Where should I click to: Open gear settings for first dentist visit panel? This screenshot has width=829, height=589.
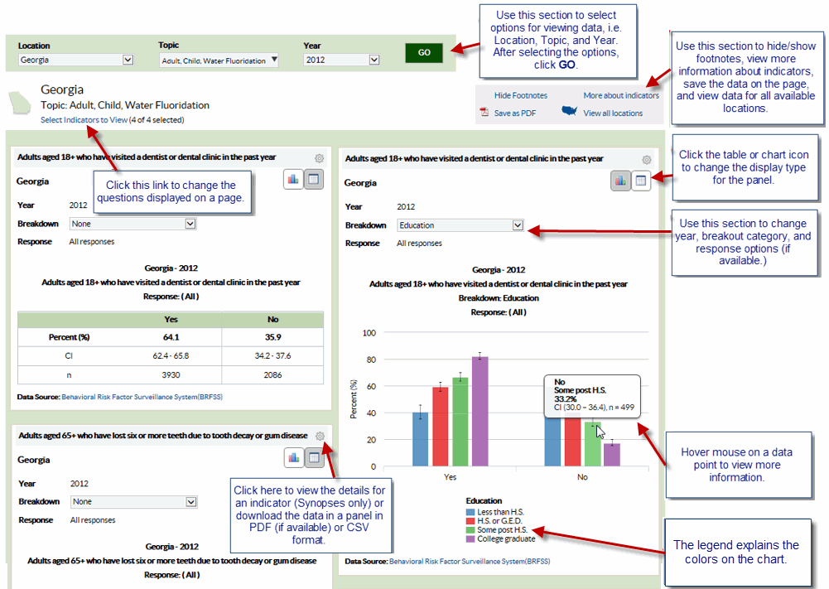319,158
